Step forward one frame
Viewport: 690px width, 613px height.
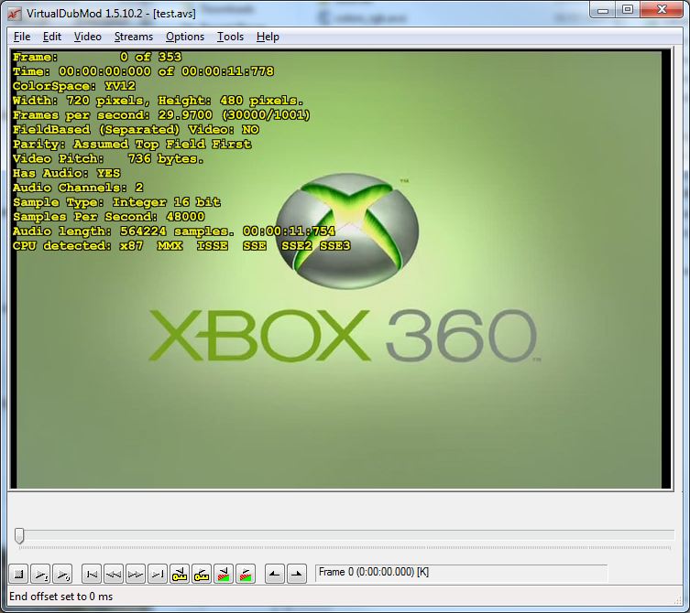pyautogui.click(x=136, y=574)
